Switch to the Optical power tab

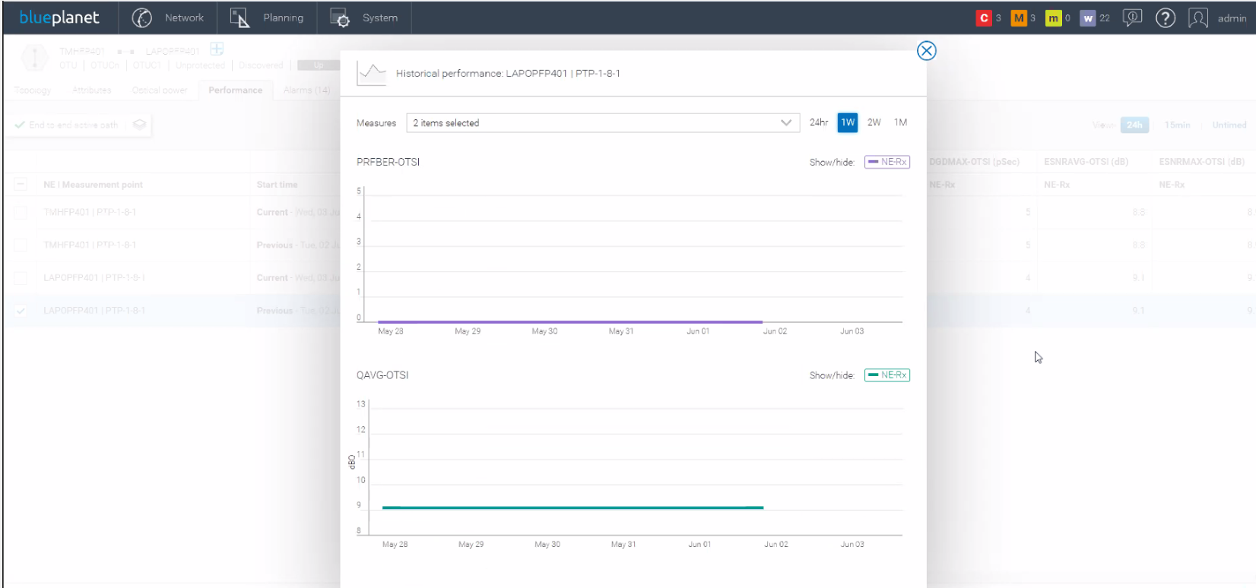pyautogui.click(x=160, y=90)
